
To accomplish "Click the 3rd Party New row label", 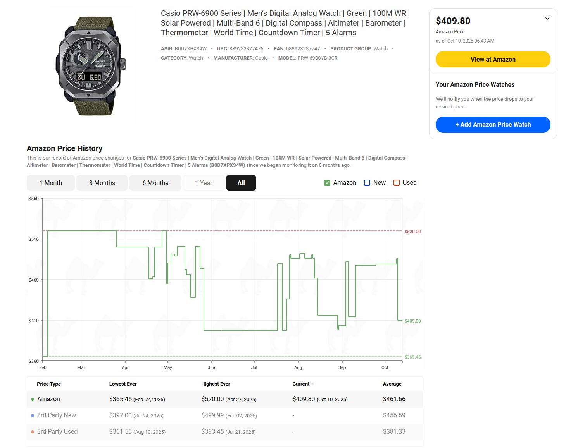I will (x=57, y=415).
